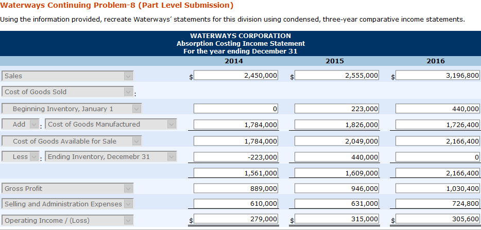Image resolution: width=481 pixels, height=230 pixels.
Task: Click the 2015 Goods Available field showing 2,049,000
Action: [x=336, y=141]
